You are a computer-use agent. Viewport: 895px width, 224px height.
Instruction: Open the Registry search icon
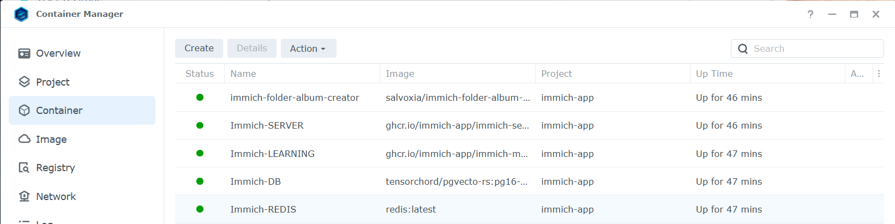[24, 168]
